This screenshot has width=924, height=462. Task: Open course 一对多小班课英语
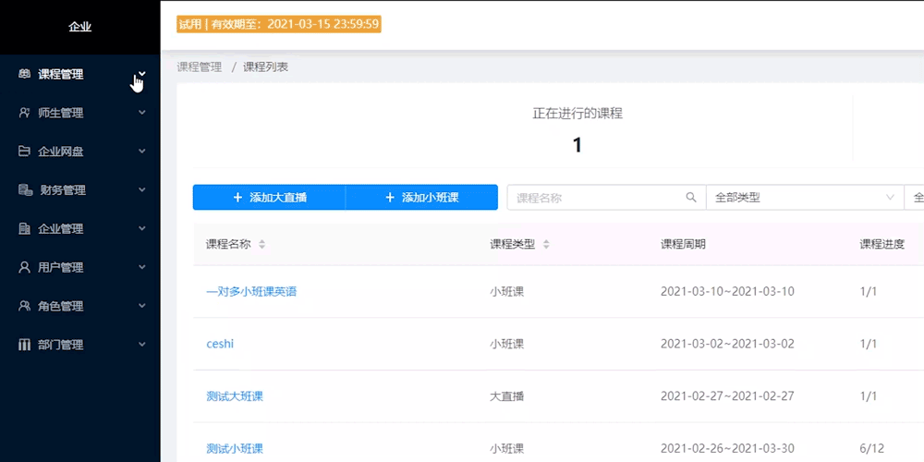(x=251, y=292)
